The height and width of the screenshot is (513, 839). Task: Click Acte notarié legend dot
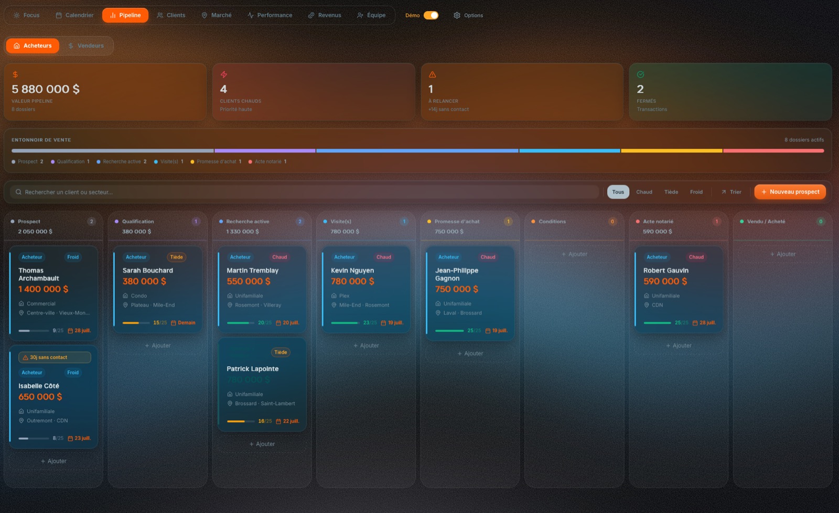pyautogui.click(x=250, y=162)
